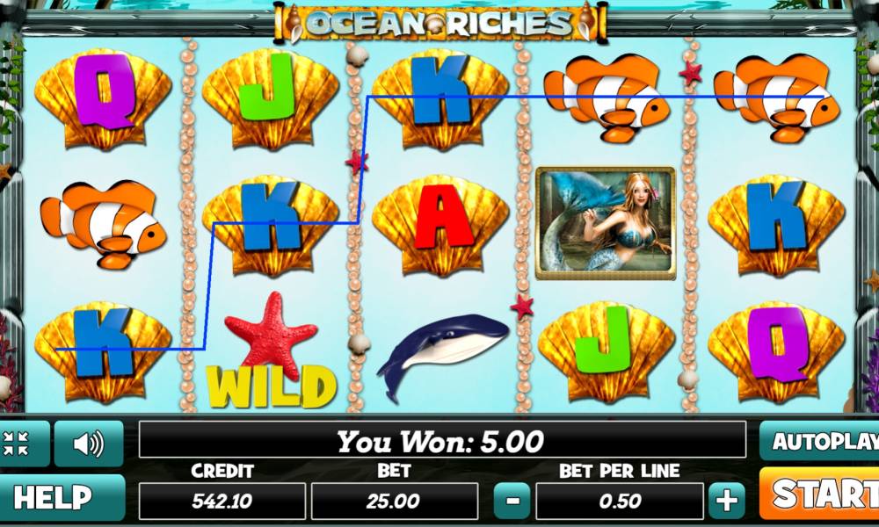The height and width of the screenshot is (527, 879).
Task: Click the Credit balance display
Action: pyautogui.click(x=222, y=502)
